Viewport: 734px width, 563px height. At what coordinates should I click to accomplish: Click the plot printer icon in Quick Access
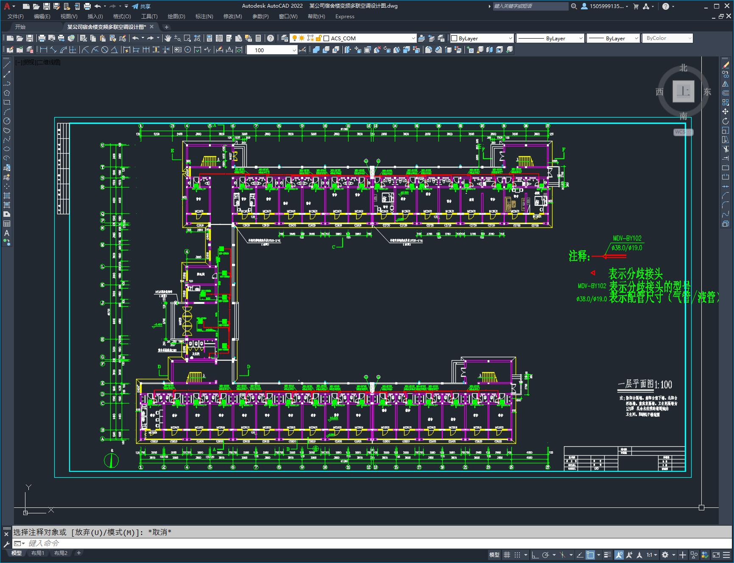(87, 6)
